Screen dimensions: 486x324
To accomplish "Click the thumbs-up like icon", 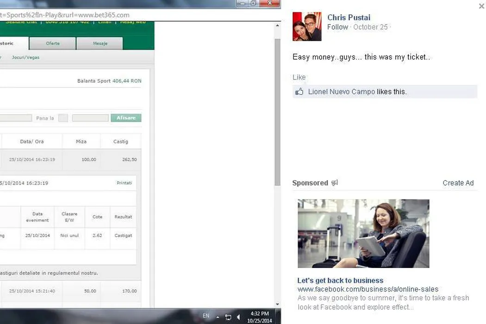I will pos(299,92).
